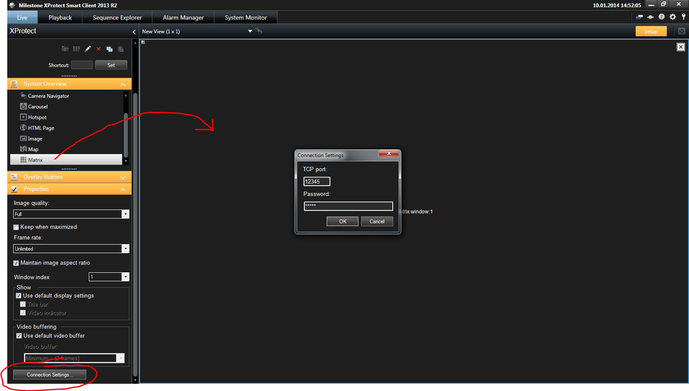Click the red X delete view icon
This screenshot has height=391, width=689.
(x=99, y=49)
